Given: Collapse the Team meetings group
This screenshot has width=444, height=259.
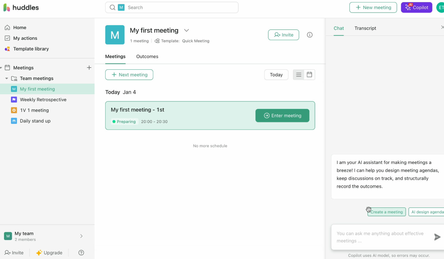Looking at the screenshot, I should [7, 78].
